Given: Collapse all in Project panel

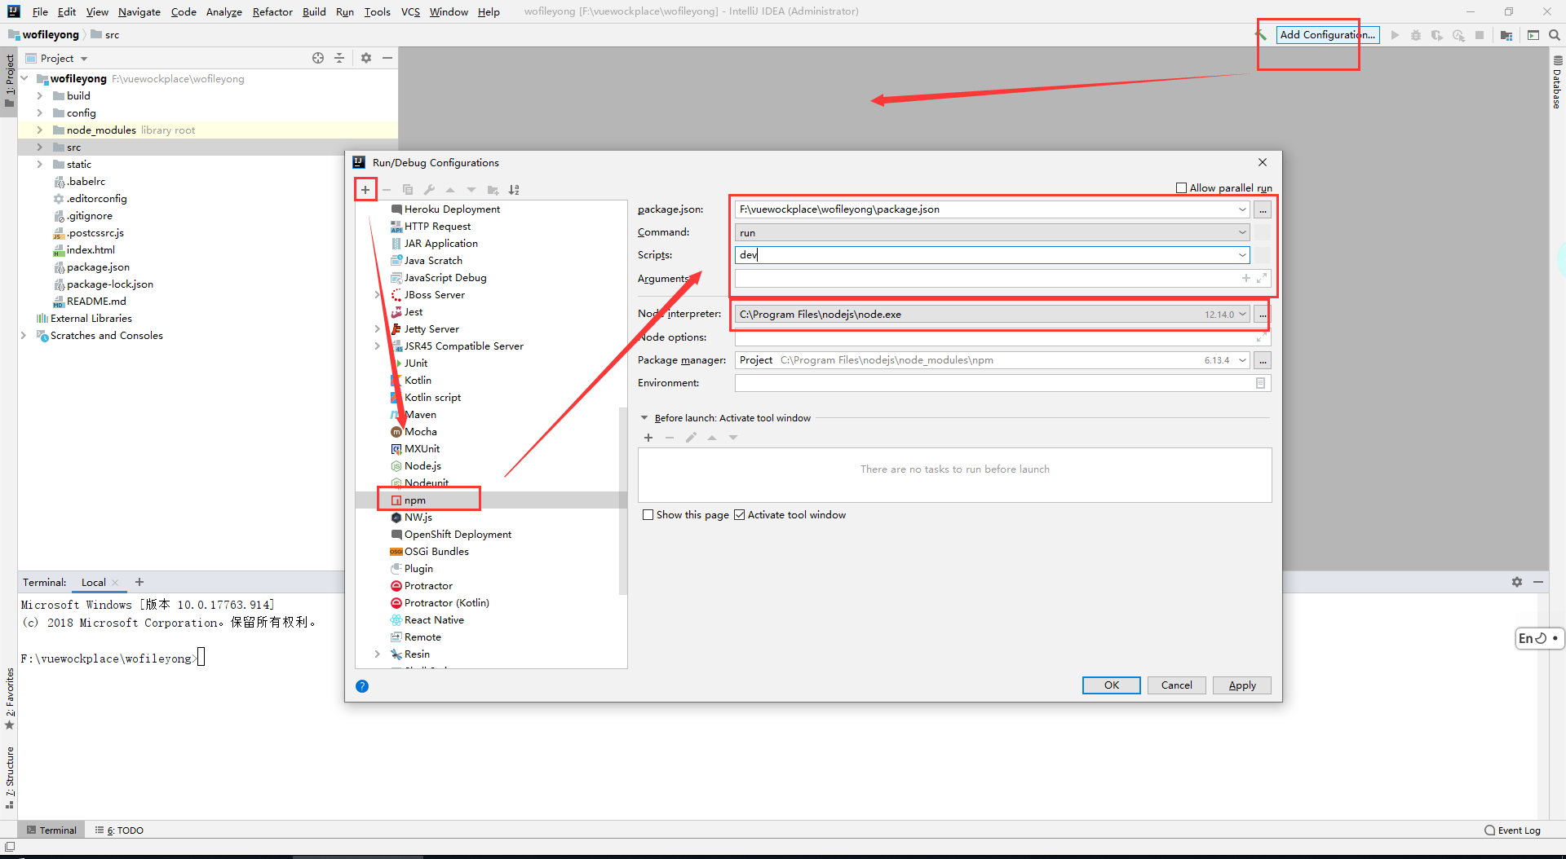Looking at the screenshot, I should [x=339, y=58].
